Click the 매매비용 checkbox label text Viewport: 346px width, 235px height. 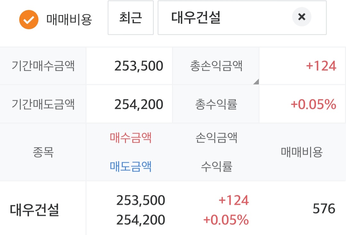(69, 20)
